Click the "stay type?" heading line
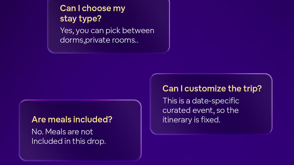The height and width of the screenshot is (165, 294). (79, 18)
